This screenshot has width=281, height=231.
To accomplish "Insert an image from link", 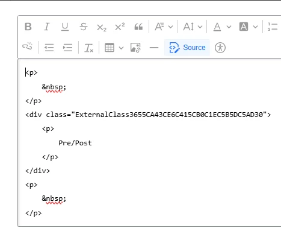I will (135, 48).
